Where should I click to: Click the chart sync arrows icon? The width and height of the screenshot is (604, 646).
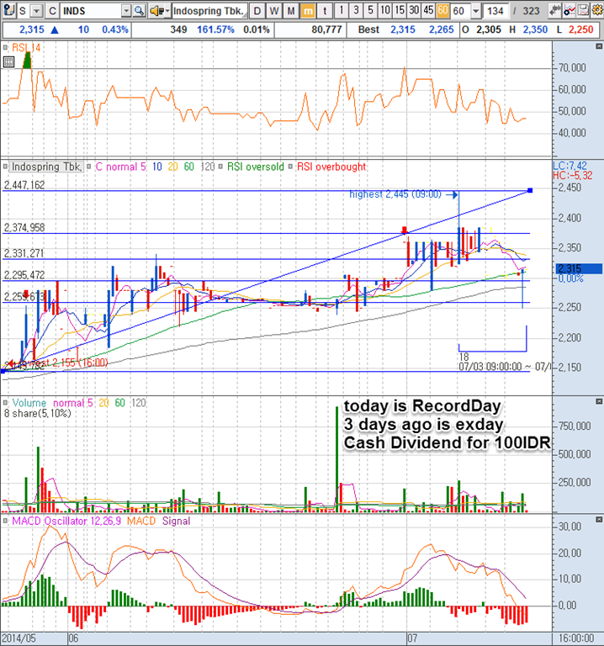point(555,10)
